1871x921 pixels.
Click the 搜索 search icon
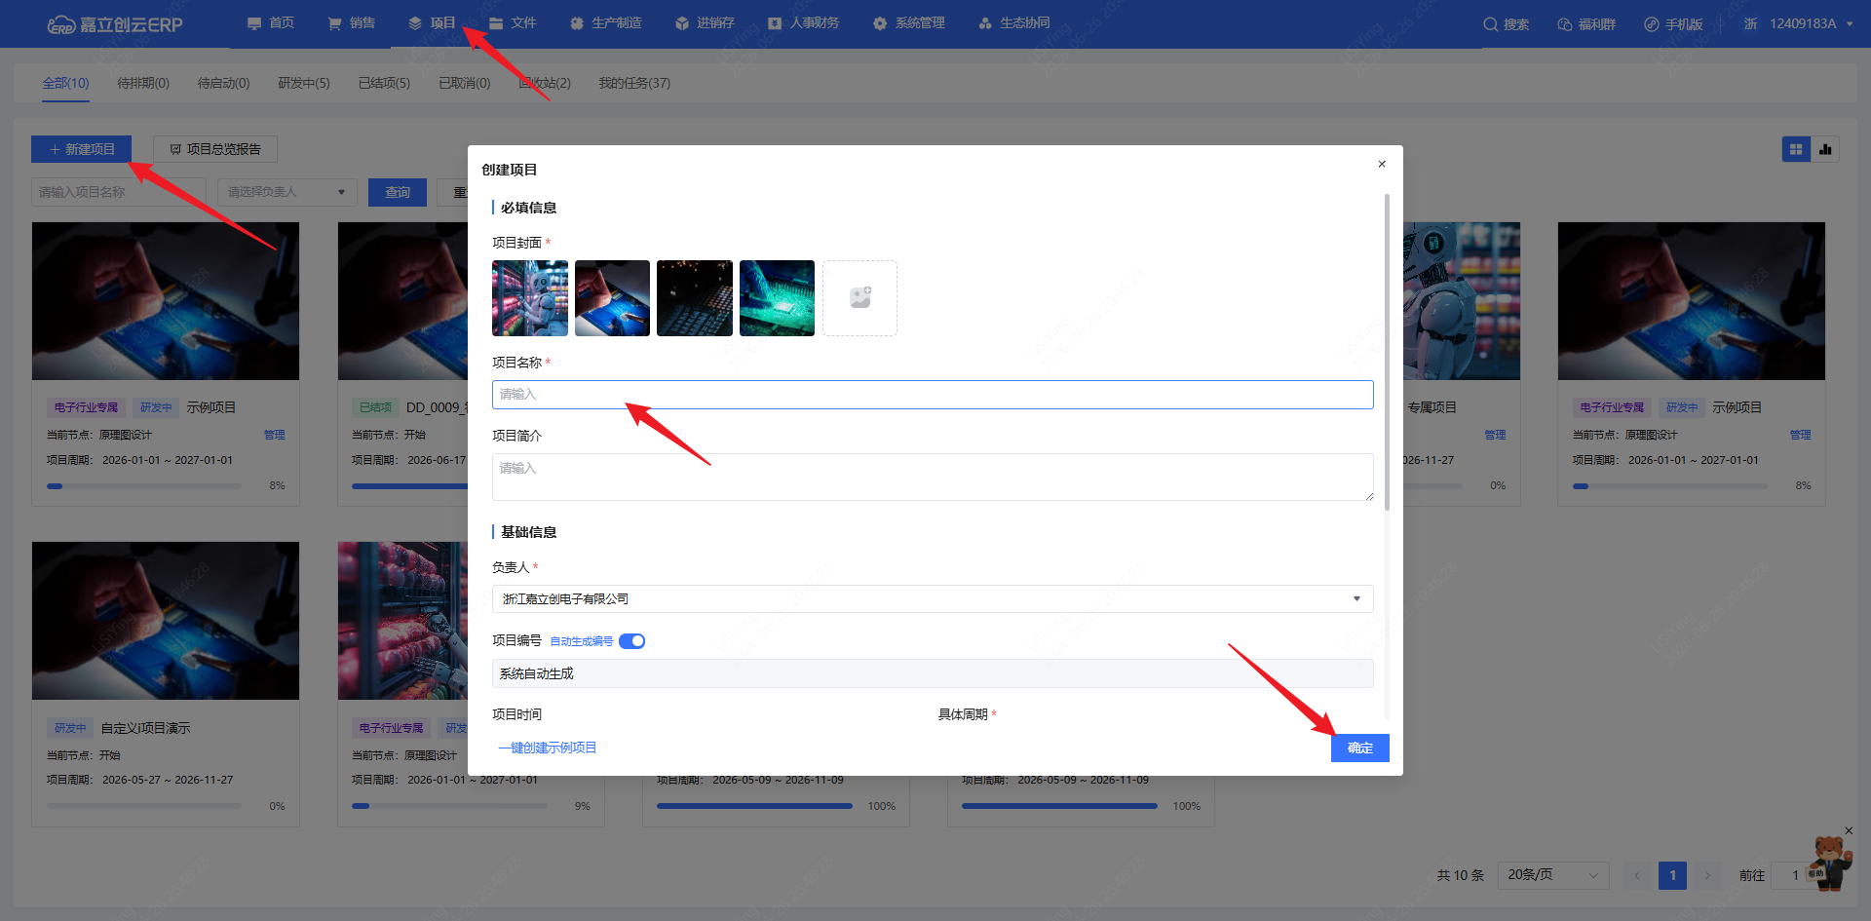[x=1506, y=24]
